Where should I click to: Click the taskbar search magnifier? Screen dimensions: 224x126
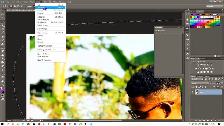tap(8, 124)
